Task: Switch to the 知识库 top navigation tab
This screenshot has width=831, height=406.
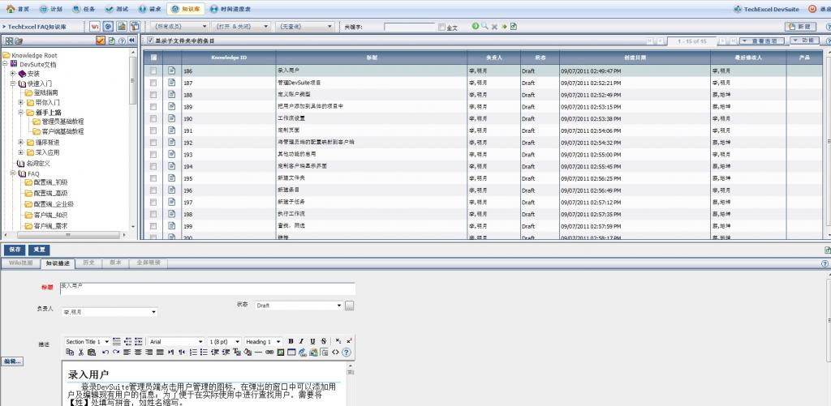Action: [185, 8]
